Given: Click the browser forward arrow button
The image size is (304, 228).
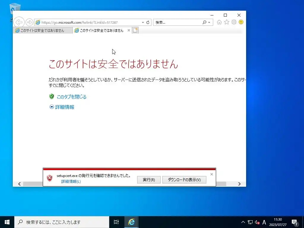Looking at the screenshot, I should tap(29, 22).
